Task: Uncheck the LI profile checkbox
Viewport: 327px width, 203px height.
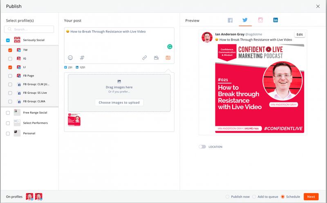Action: coord(10,67)
